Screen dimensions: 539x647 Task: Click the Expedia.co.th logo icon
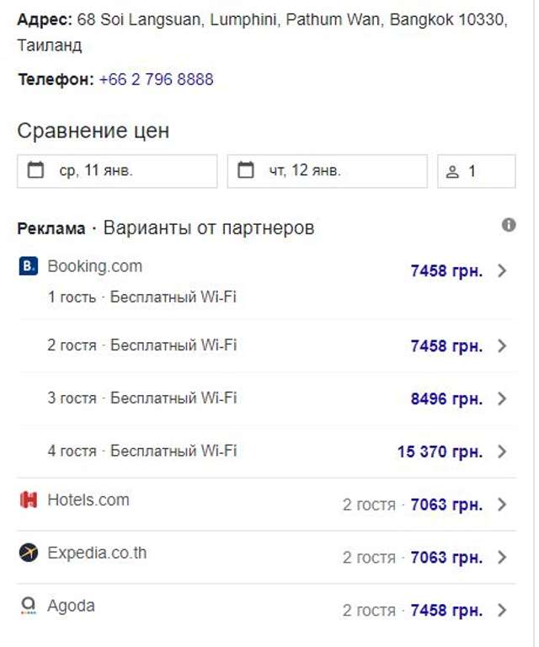click(29, 553)
